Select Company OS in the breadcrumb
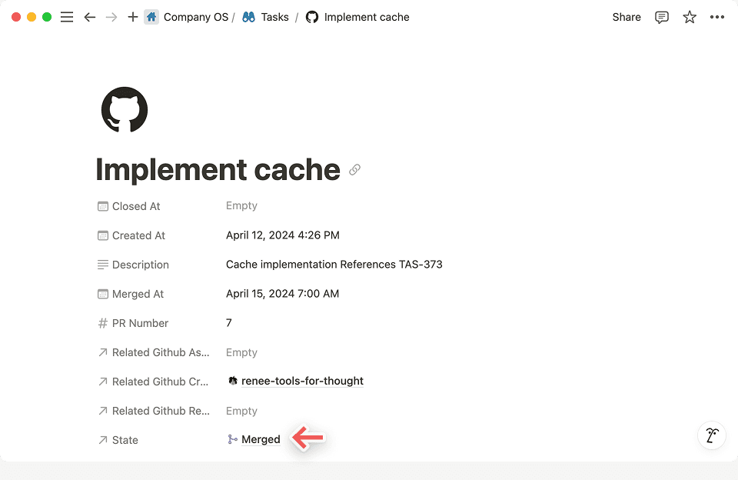 click(196, 16)
